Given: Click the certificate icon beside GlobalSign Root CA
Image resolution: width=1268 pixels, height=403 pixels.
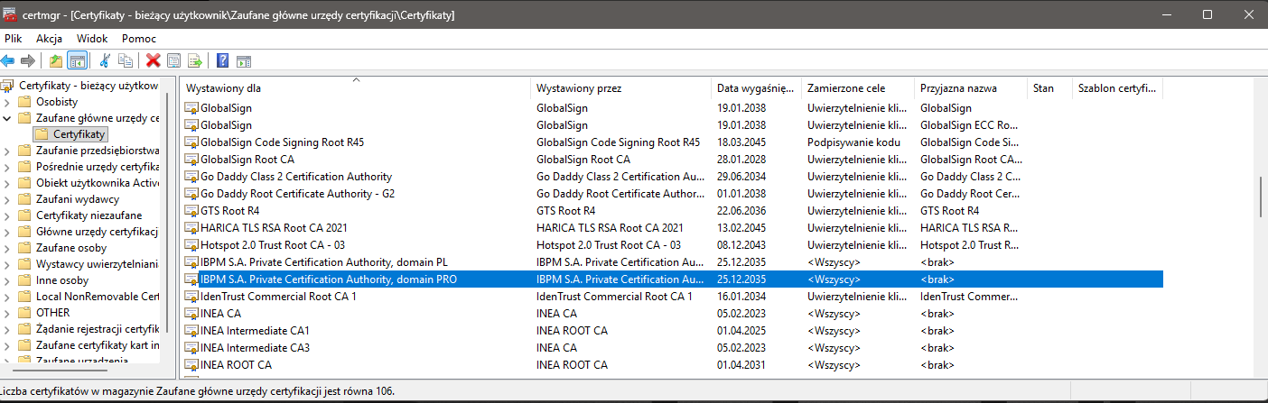Looking at the screenshot, I should [x=191, y=159].
